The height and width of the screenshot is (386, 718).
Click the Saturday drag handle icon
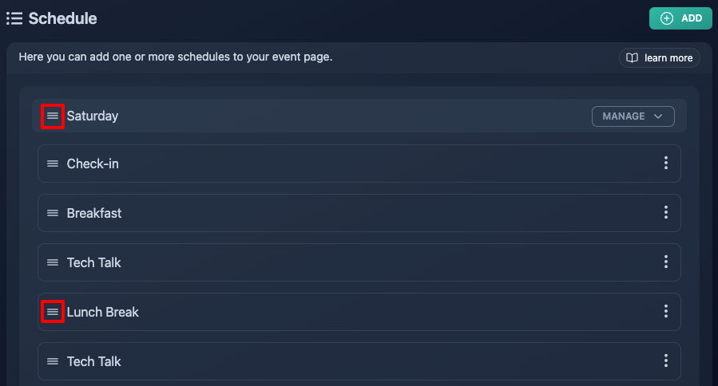pos(53,116)
